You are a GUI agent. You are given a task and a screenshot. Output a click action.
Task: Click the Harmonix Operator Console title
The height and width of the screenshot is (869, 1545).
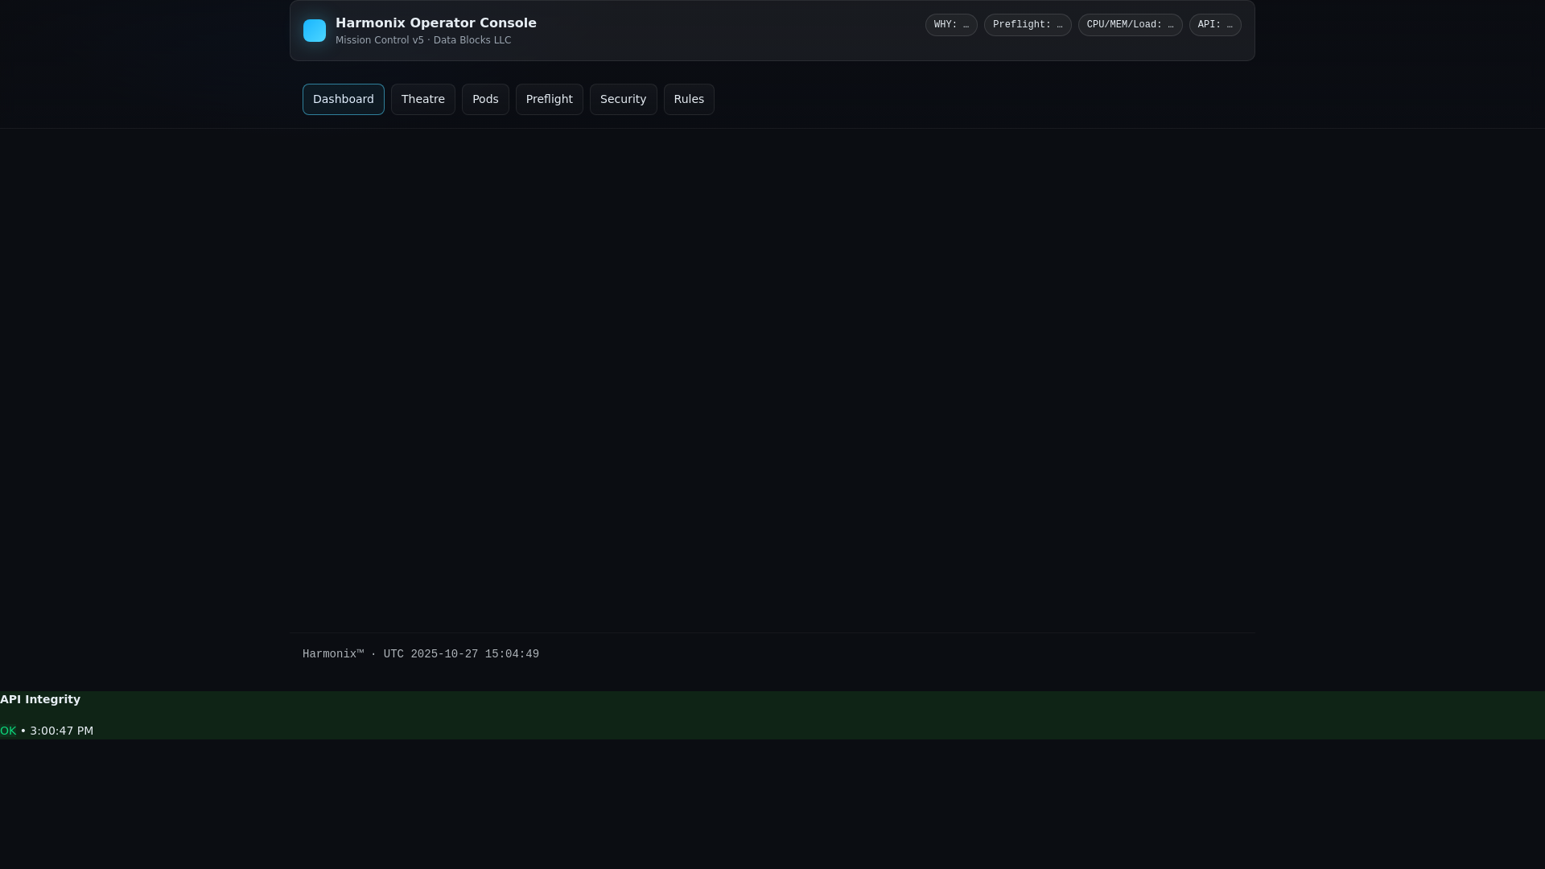(435, 23)
